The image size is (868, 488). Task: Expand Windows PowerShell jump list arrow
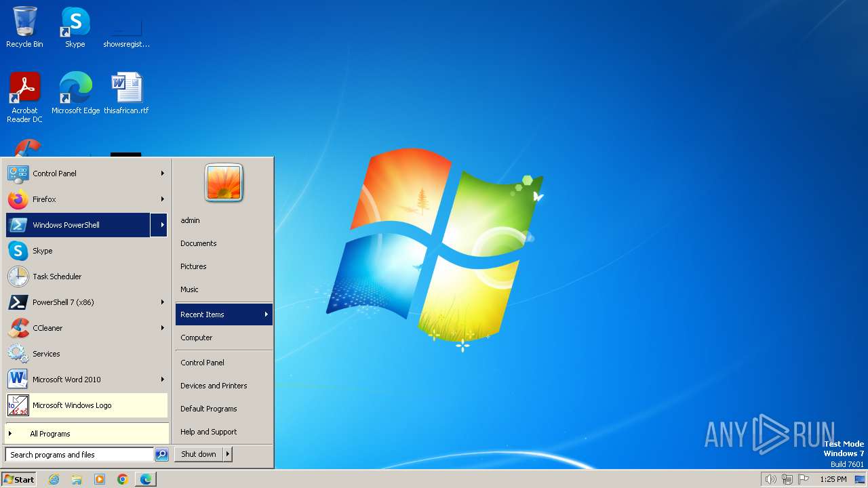click(159, 225)
